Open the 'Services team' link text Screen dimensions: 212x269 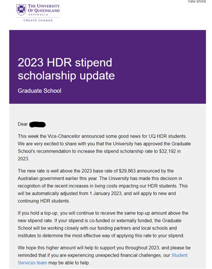click(x=32, y=263)
